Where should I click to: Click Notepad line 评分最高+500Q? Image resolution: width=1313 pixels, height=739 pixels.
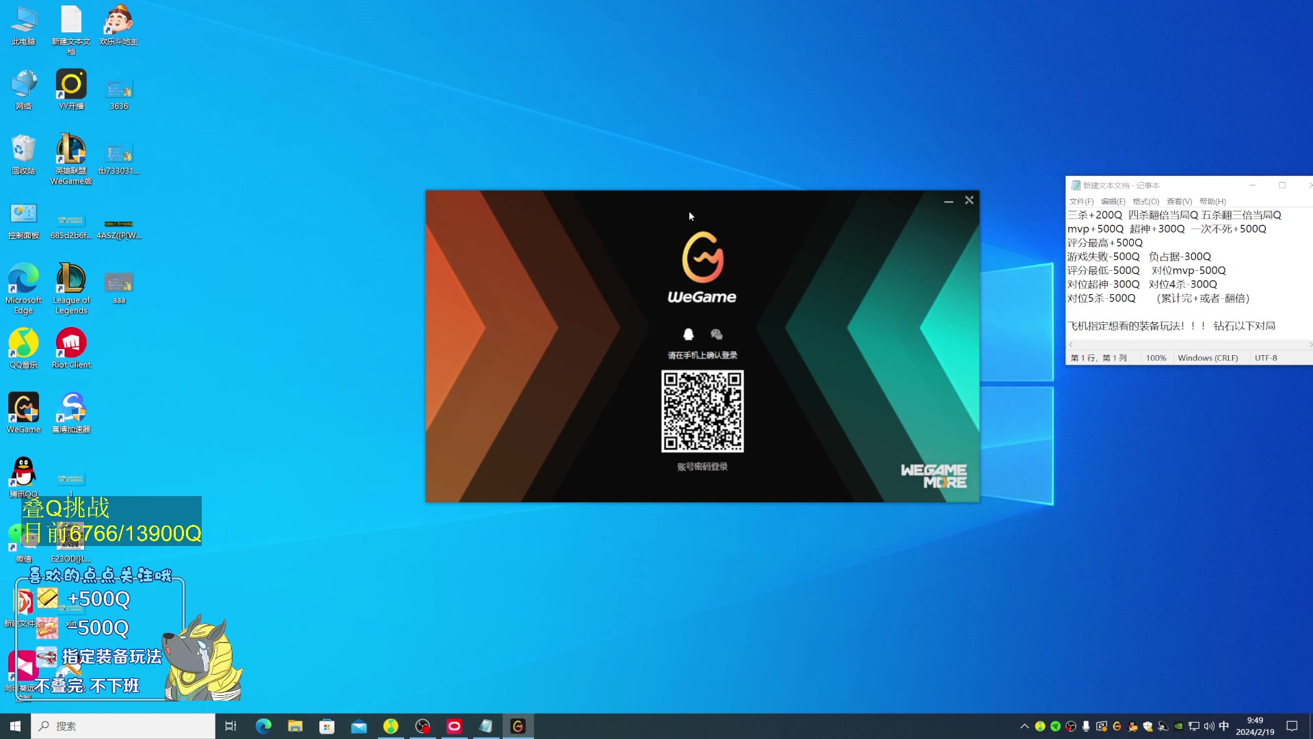pos(1105,243)
